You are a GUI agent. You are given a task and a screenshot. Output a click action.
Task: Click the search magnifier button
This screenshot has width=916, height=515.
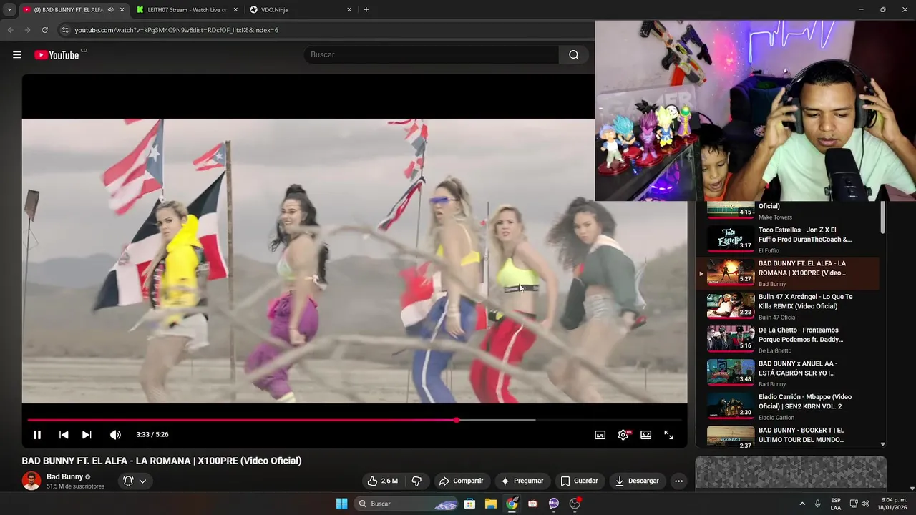click(x=574, y=55)
